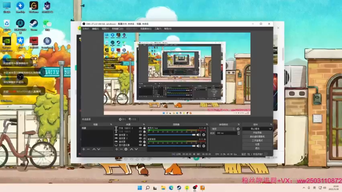Switch to the OBS icon on the taskbar
This screenshot has height=192, width=342.
coord(195,188)
